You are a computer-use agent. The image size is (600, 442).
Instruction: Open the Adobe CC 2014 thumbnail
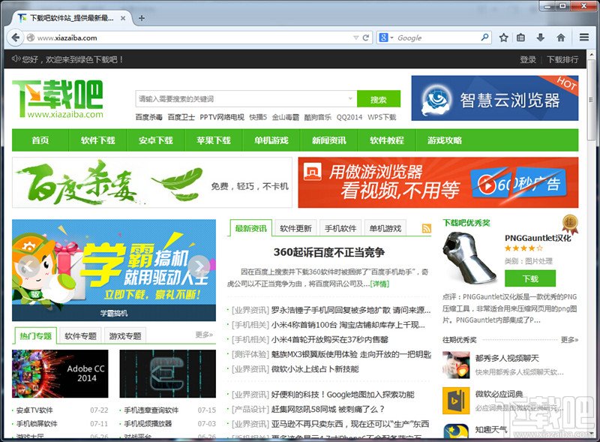coord(60,374)
